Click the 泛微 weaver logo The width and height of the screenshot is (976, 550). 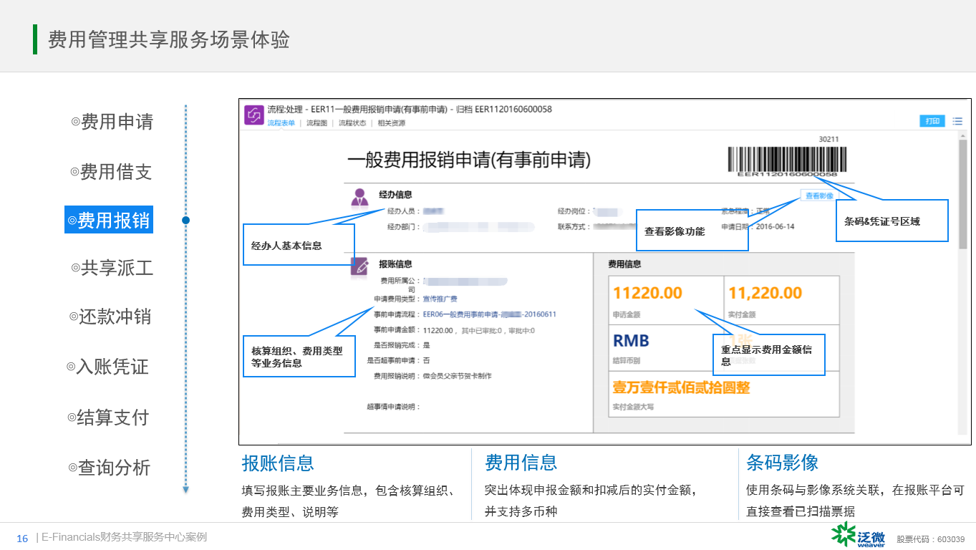click(859, 535)
